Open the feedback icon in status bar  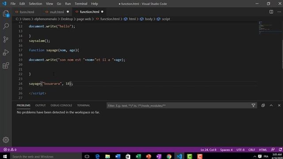(x=273, y=150)
